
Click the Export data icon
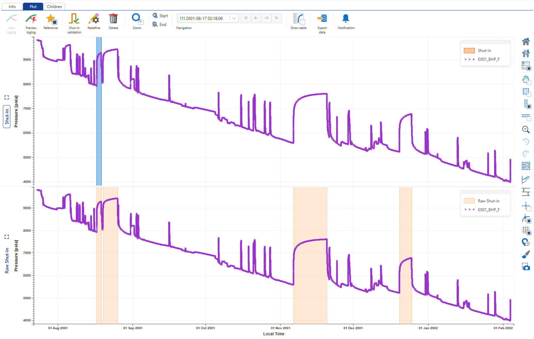pyautogui.click(x=322, y=19)
